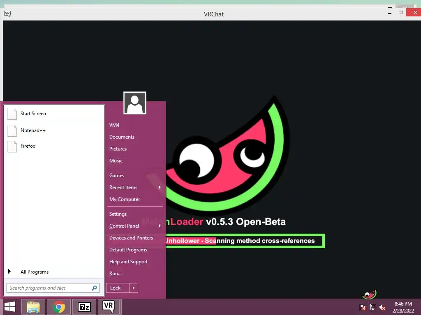Viewport: 421px width, 315px height.
Task: Click the Action Center flag tray icon
Action: [x=362, y=307]
